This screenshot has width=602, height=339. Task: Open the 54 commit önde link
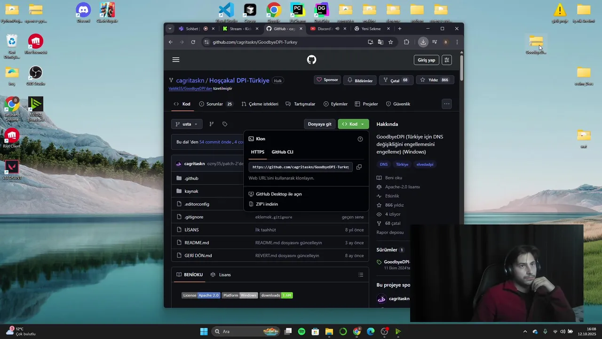[x=215, y=142]
